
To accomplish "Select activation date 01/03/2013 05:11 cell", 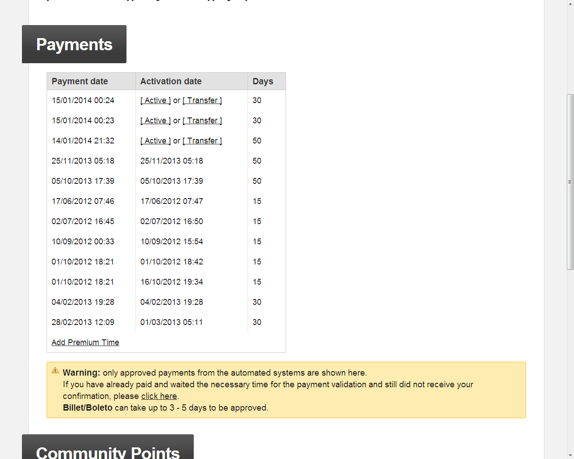I will 171,322.
